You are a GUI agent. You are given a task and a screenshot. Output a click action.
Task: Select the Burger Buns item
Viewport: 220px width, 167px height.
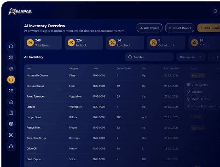coord(34,117)
